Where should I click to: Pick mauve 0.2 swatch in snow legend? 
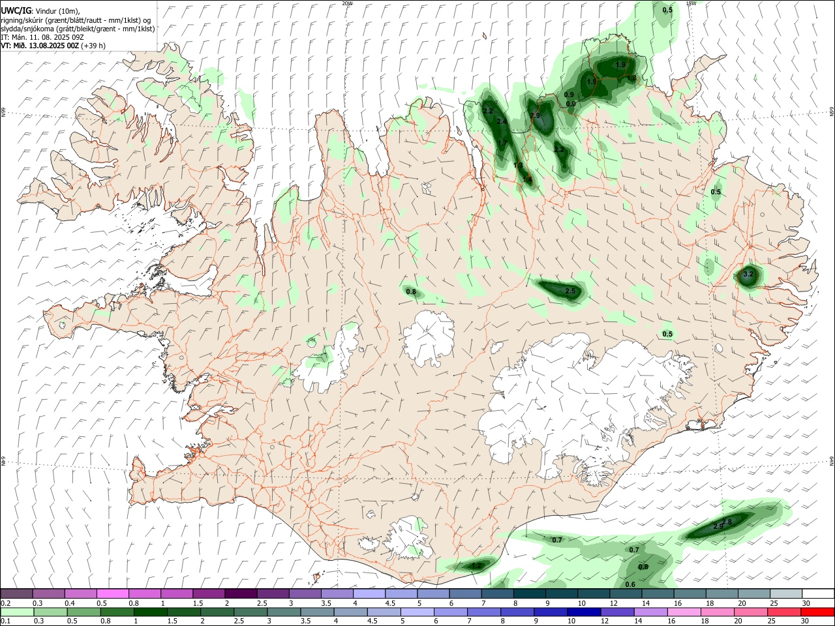[16, 593]
